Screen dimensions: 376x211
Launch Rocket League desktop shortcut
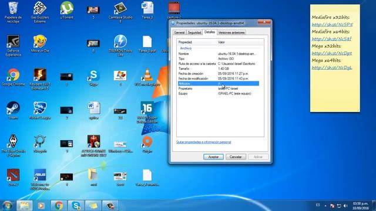[x=40, y=111]
